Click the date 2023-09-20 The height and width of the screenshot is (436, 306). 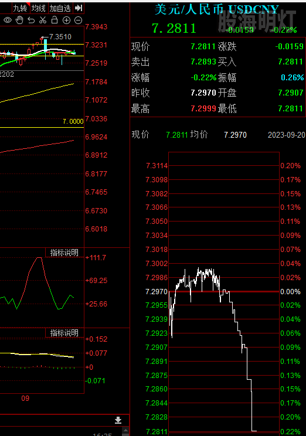point(287,135)
